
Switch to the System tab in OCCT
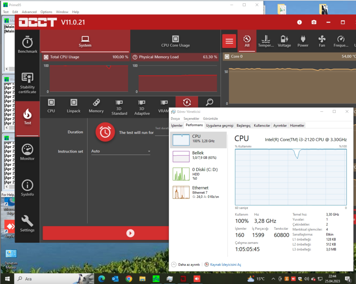click(x=85, y=41)
